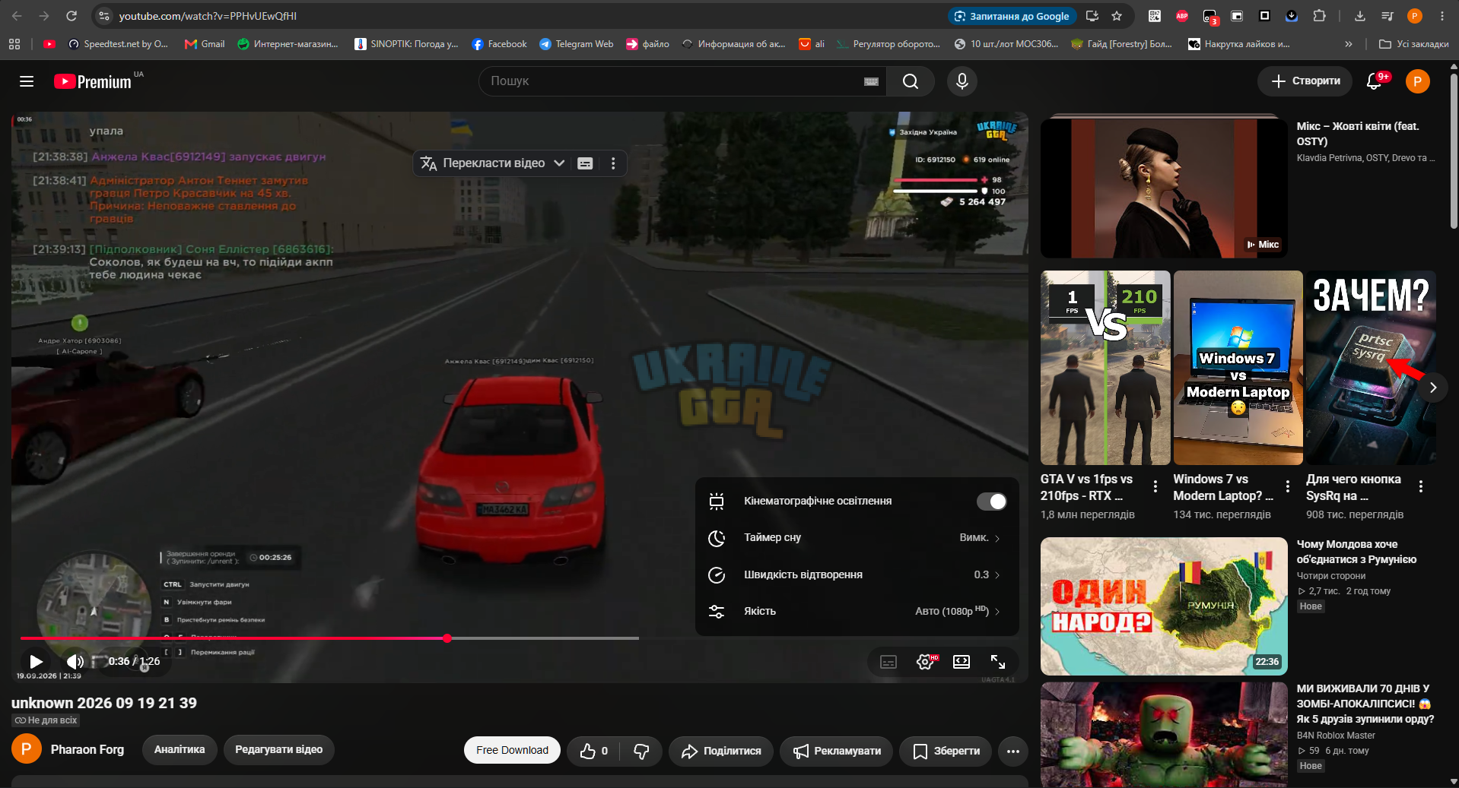Open Усі закладки folder
Viewport: 1459px width, 788px height.
click(x=1414, y=44)
